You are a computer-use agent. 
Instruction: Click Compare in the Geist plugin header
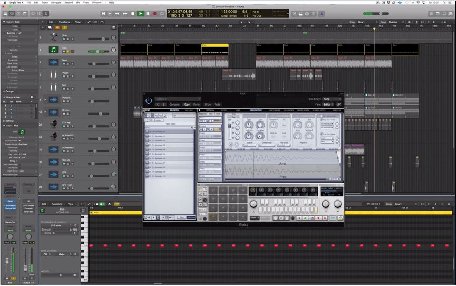click(x=174, y=104)
